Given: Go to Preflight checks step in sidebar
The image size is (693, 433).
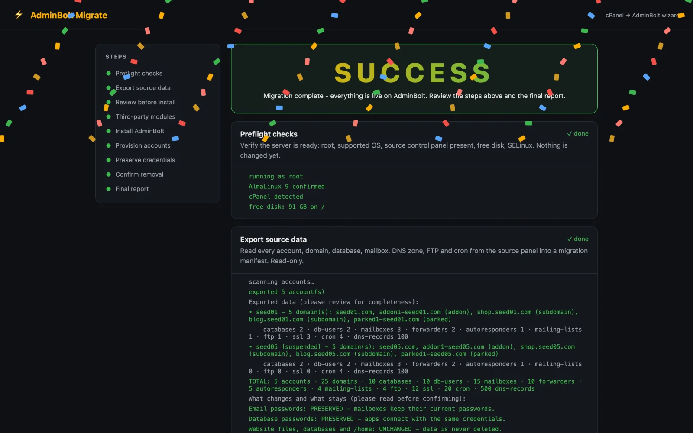Looking at the screenshot, I should point(139,73).
